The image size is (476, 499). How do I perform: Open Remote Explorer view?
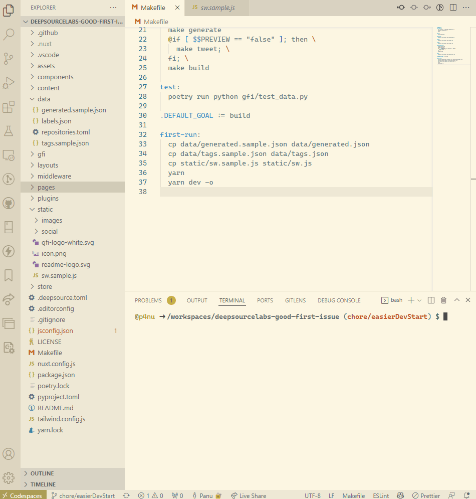click(x=9, y=155)
